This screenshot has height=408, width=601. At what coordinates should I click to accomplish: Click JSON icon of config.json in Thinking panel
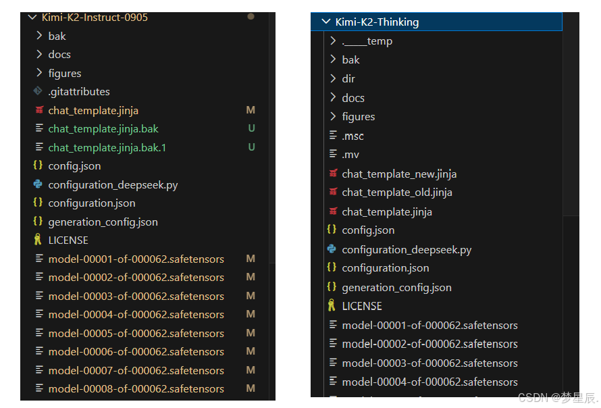coord(332,229)
